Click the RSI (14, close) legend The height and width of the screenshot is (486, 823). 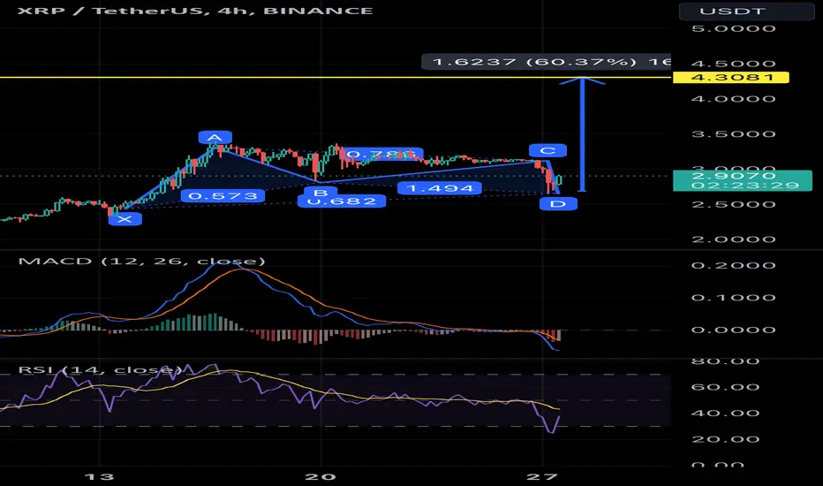click(100, 369)
